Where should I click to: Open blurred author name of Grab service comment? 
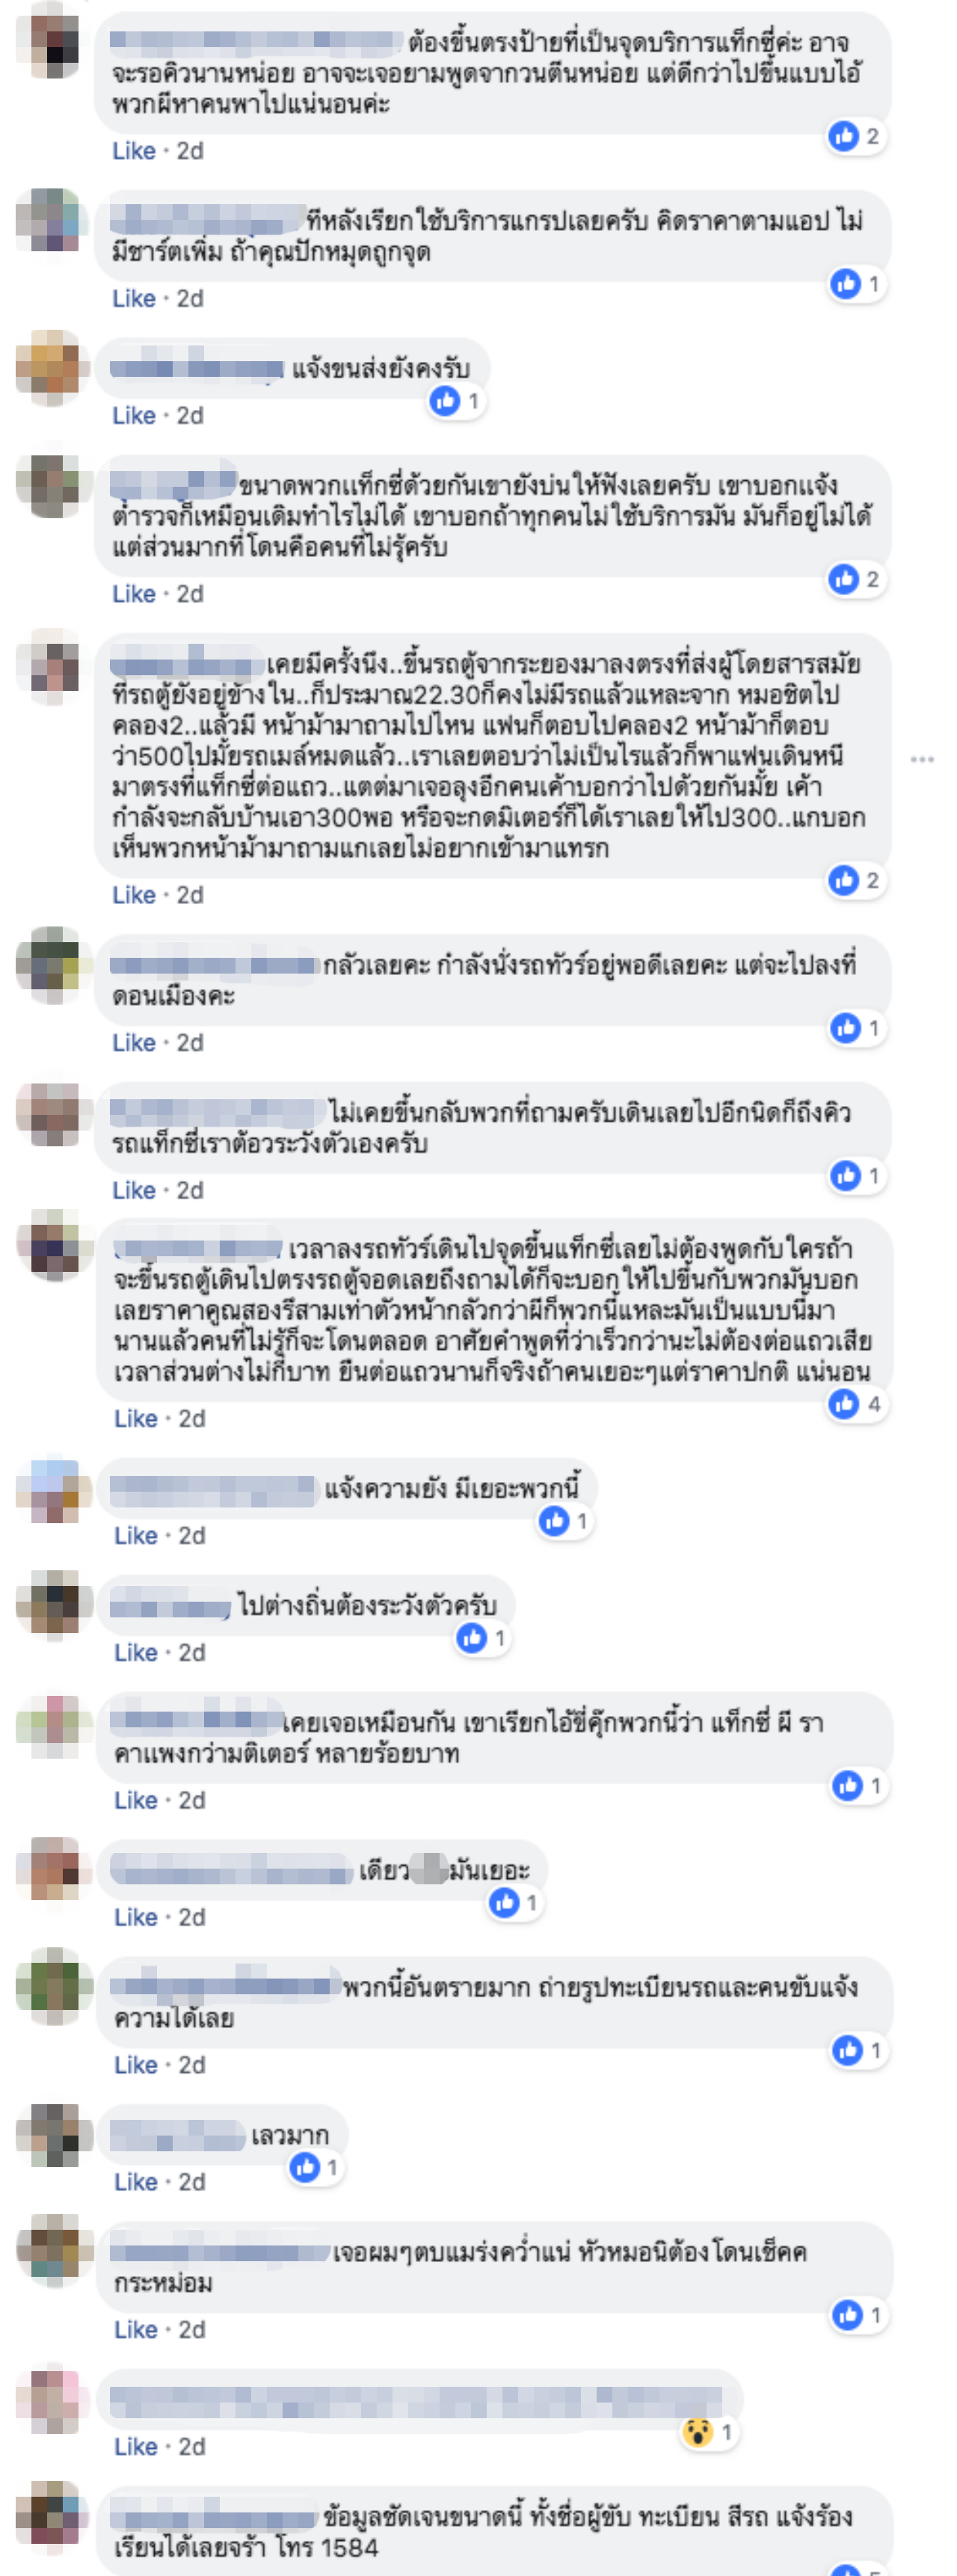207,219
